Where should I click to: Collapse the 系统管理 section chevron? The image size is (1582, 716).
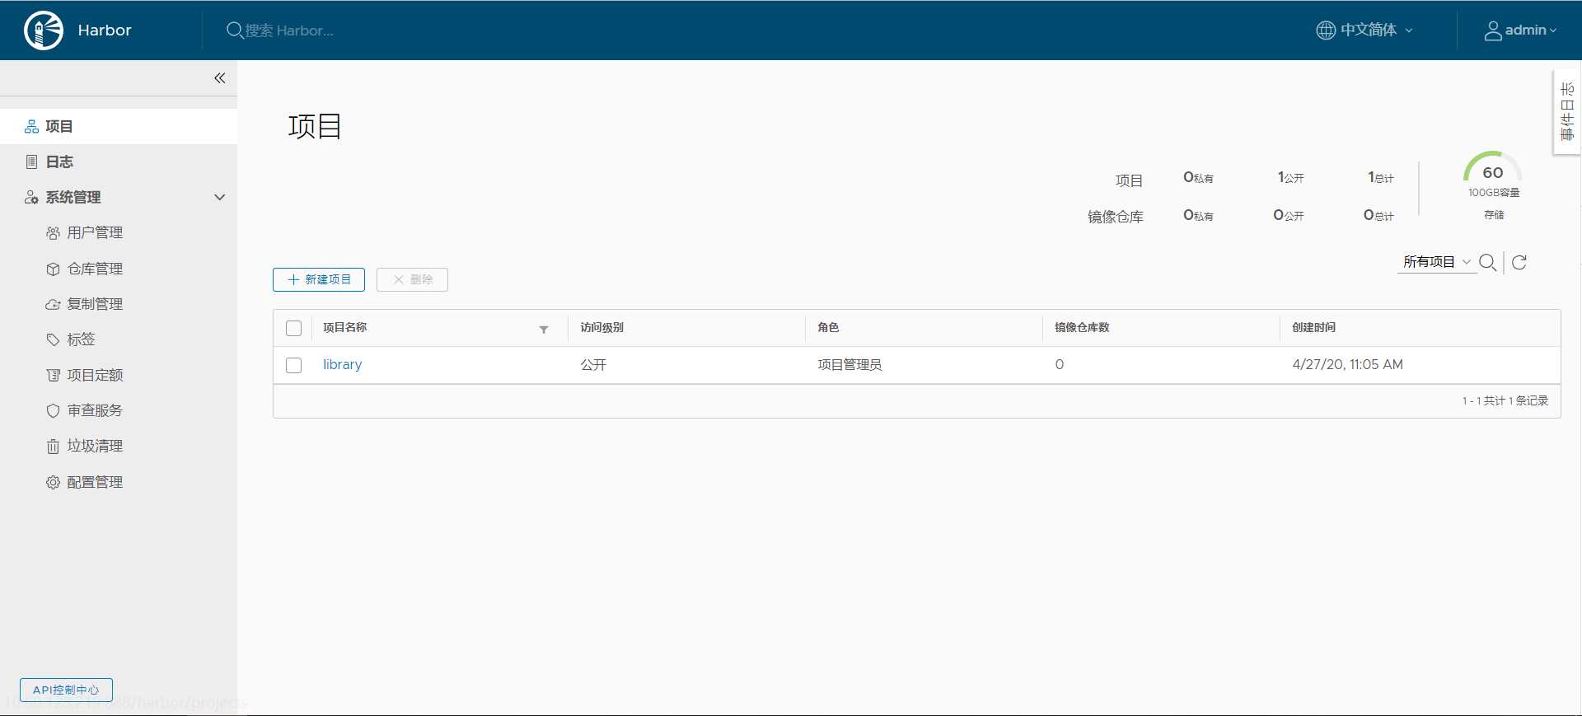[220, 197]
